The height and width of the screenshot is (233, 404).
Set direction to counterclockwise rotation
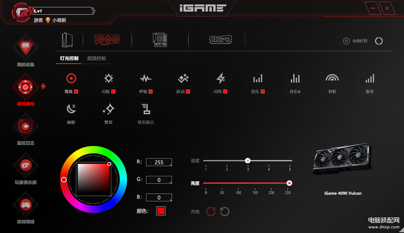click(x=225, y=211)
